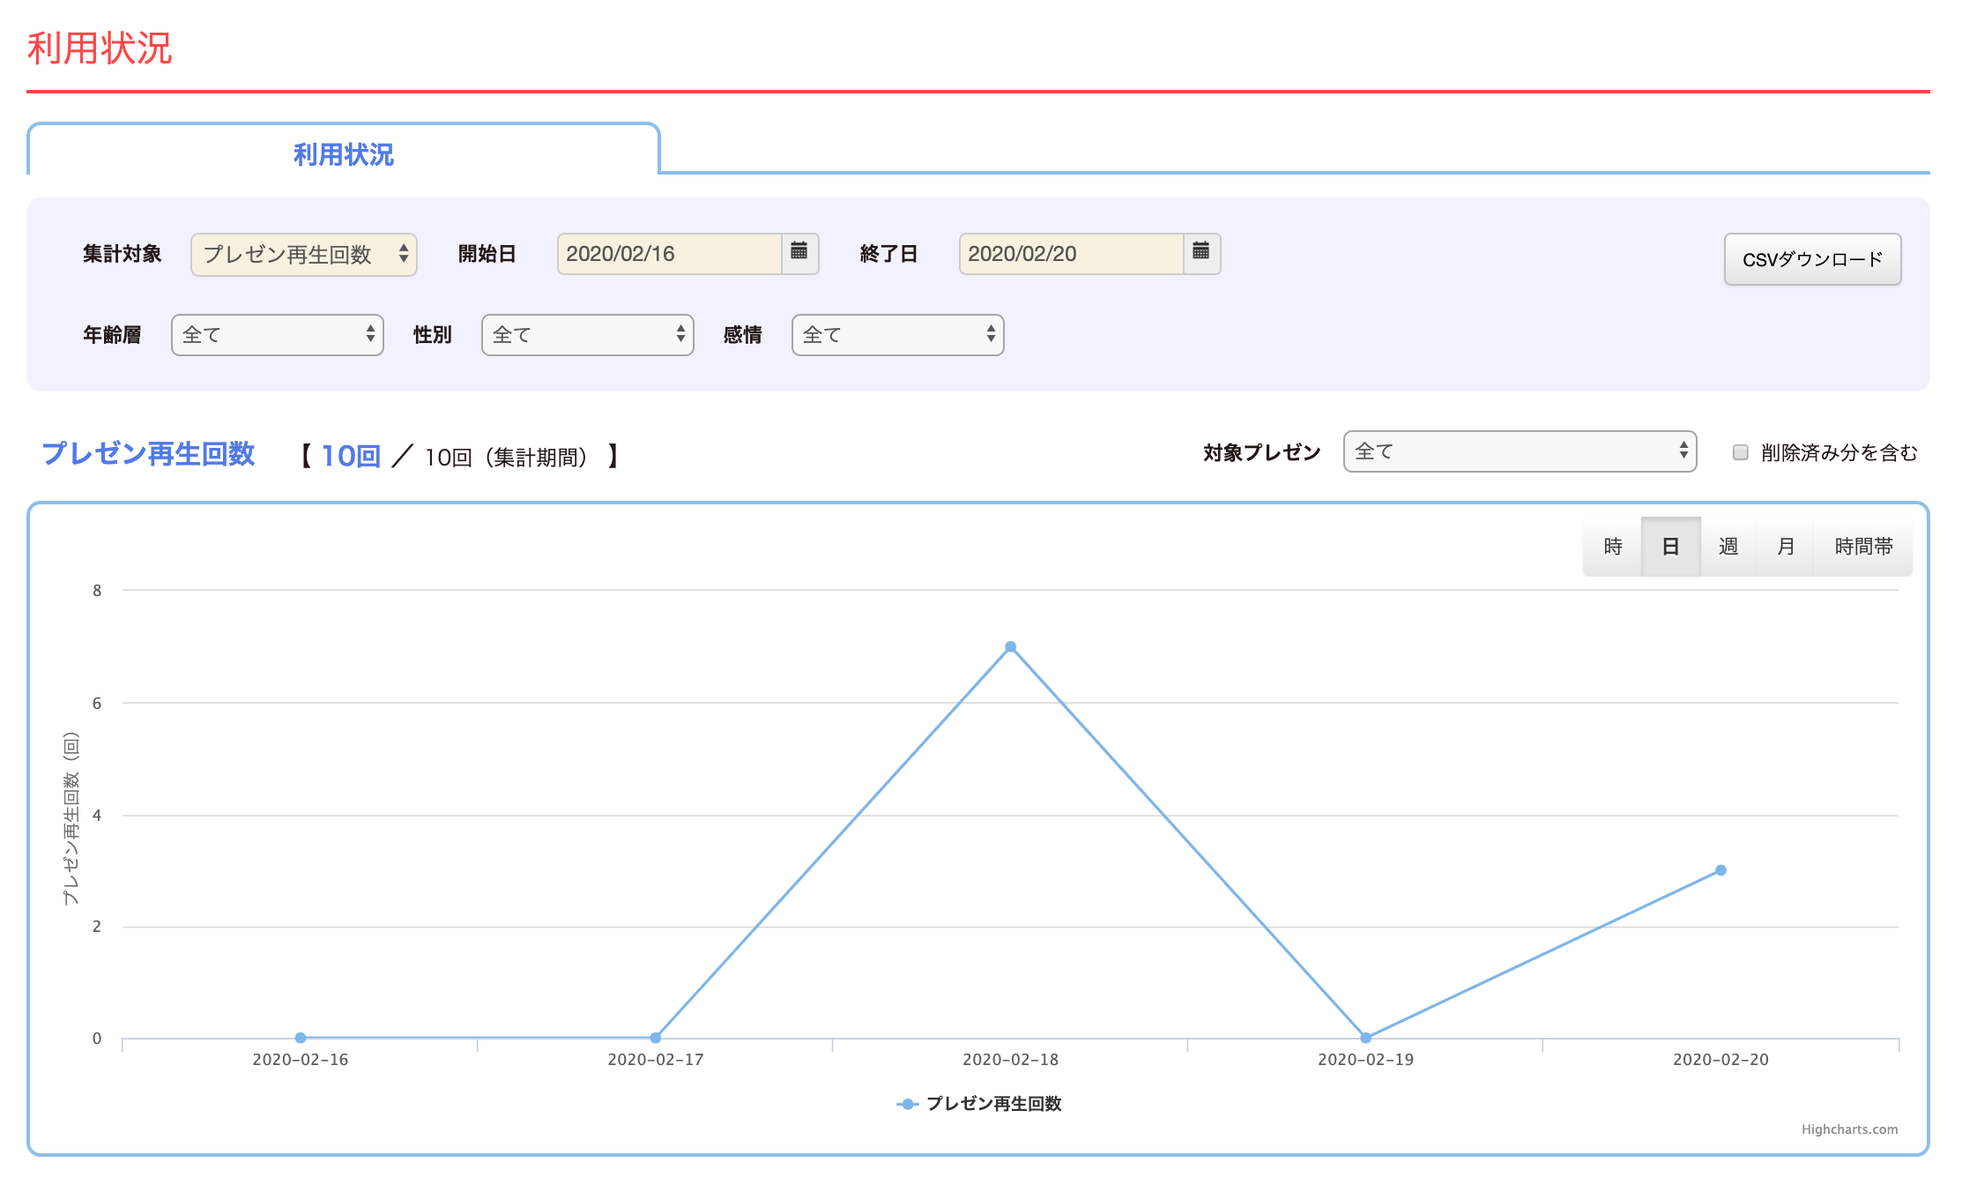
Task: Open the start date calendar picker
Action: (x=799, y=253)
